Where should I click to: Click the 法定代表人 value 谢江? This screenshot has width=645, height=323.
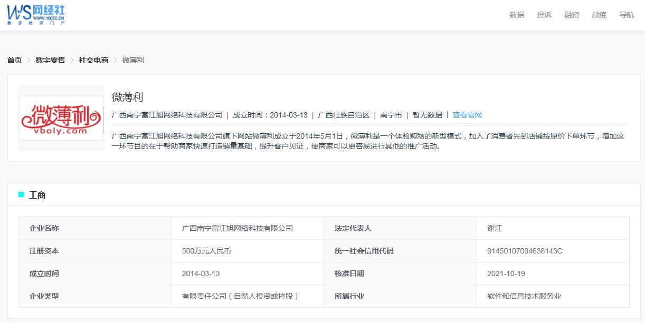point(494,228)
